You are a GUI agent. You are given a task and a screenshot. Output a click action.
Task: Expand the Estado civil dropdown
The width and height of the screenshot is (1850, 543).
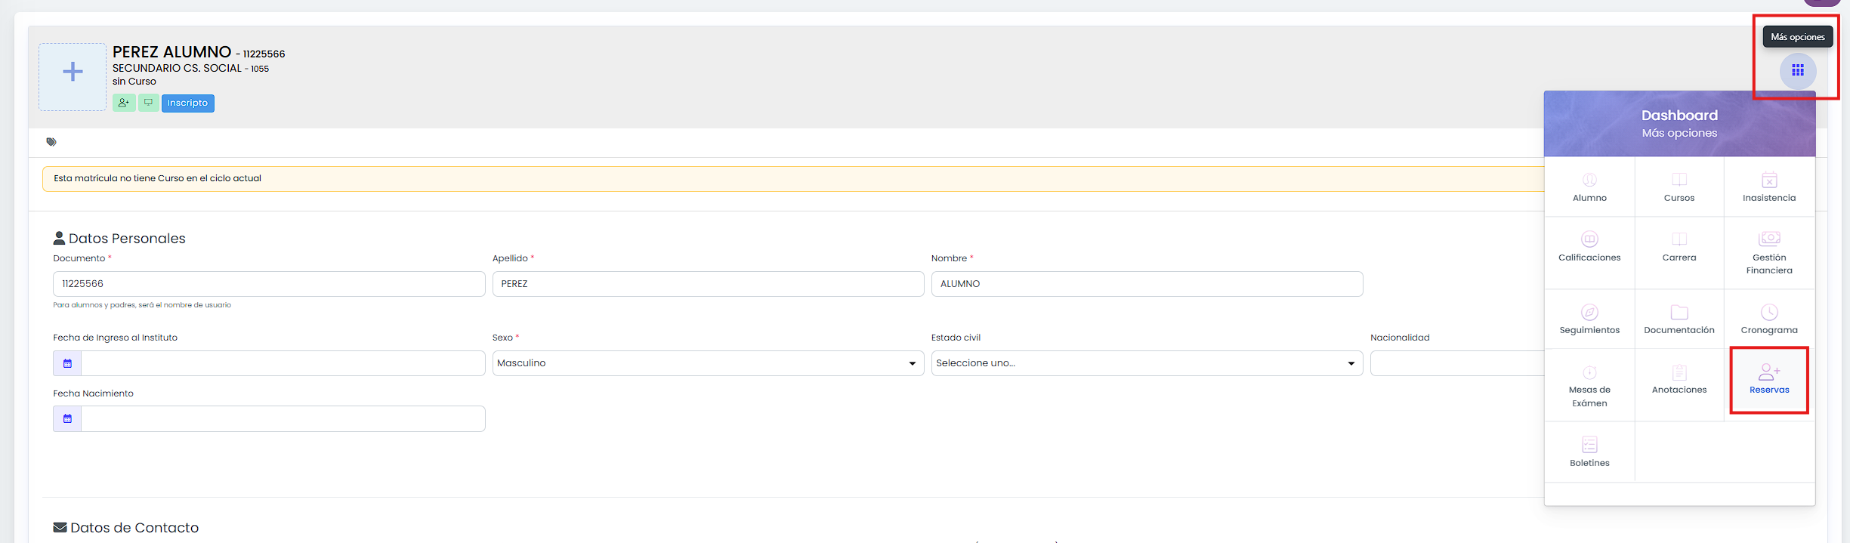pos(1147,363)
